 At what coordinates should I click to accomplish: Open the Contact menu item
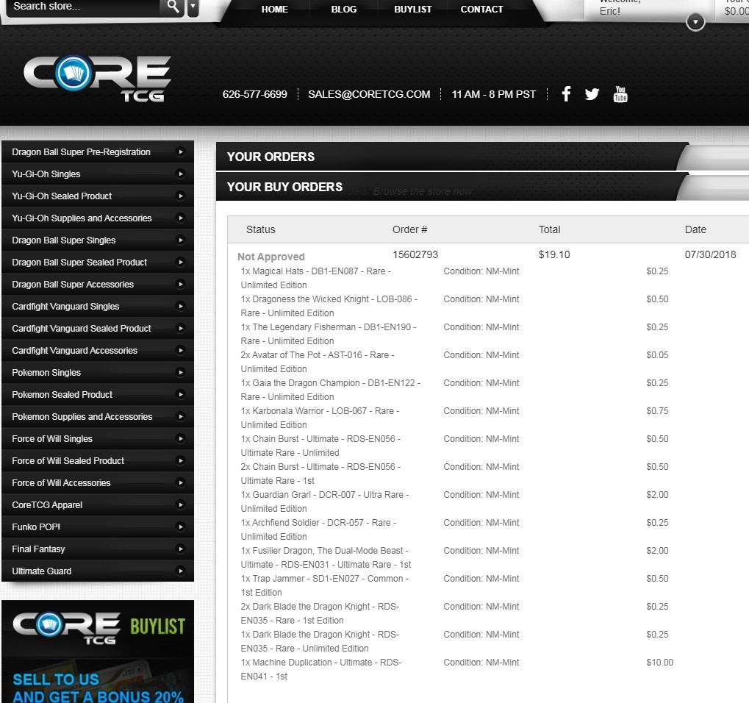[481, 9]
